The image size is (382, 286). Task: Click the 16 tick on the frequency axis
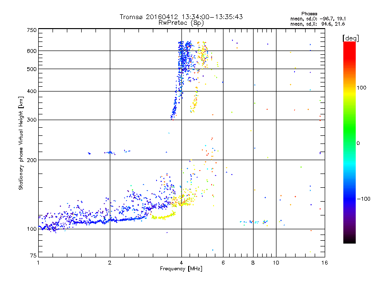click(x=323, y=263)
